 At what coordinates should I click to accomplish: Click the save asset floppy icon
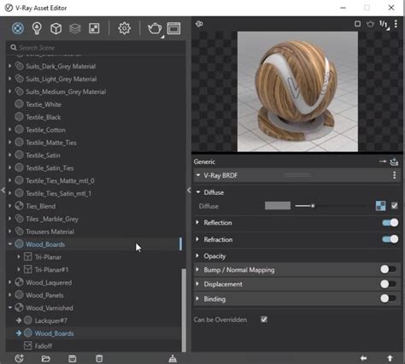(x=73, y=359)
